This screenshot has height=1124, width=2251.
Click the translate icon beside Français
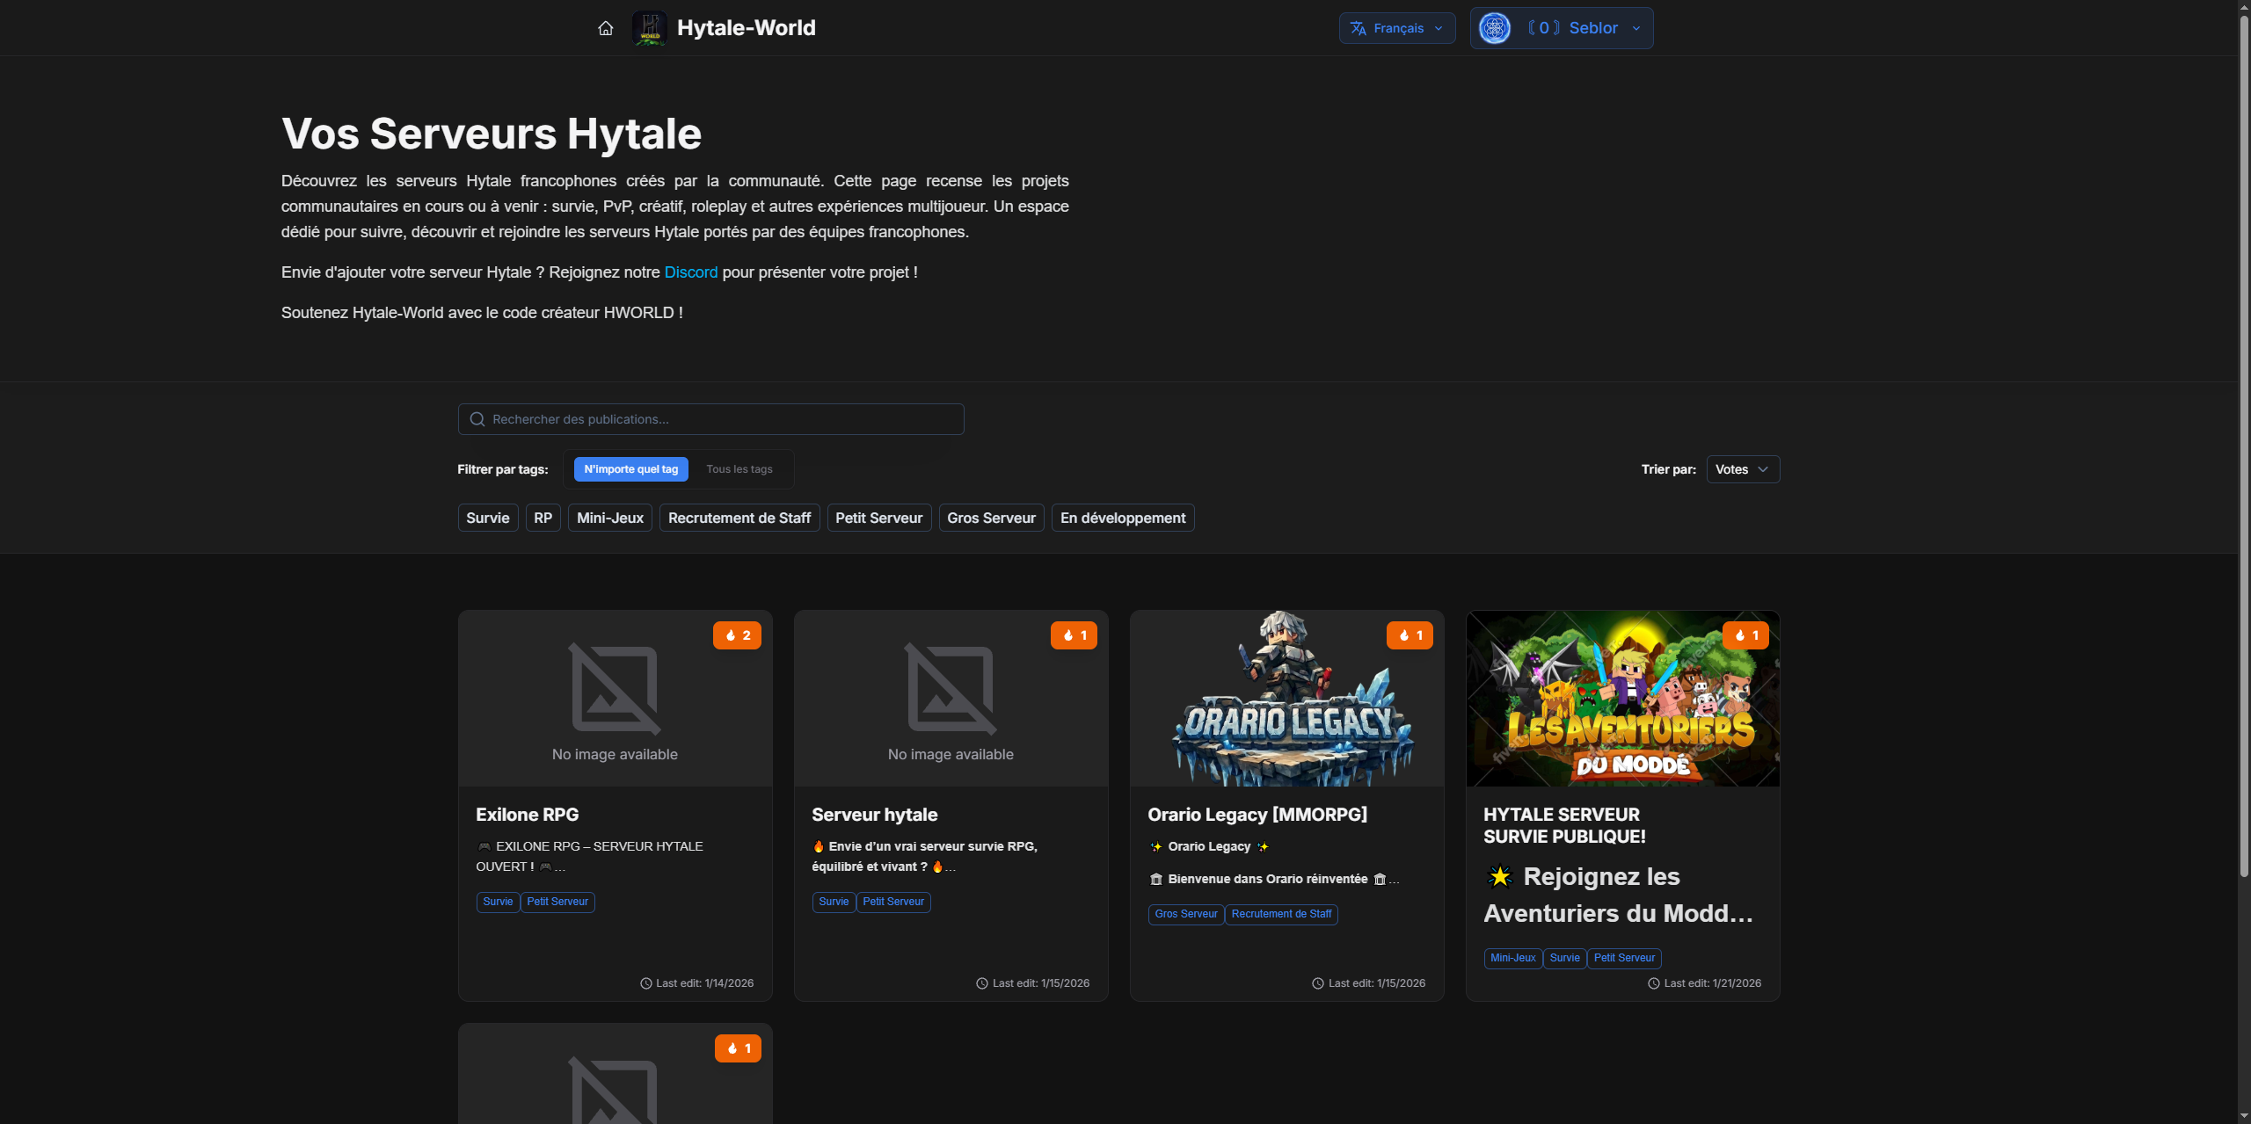point(1358,28)
